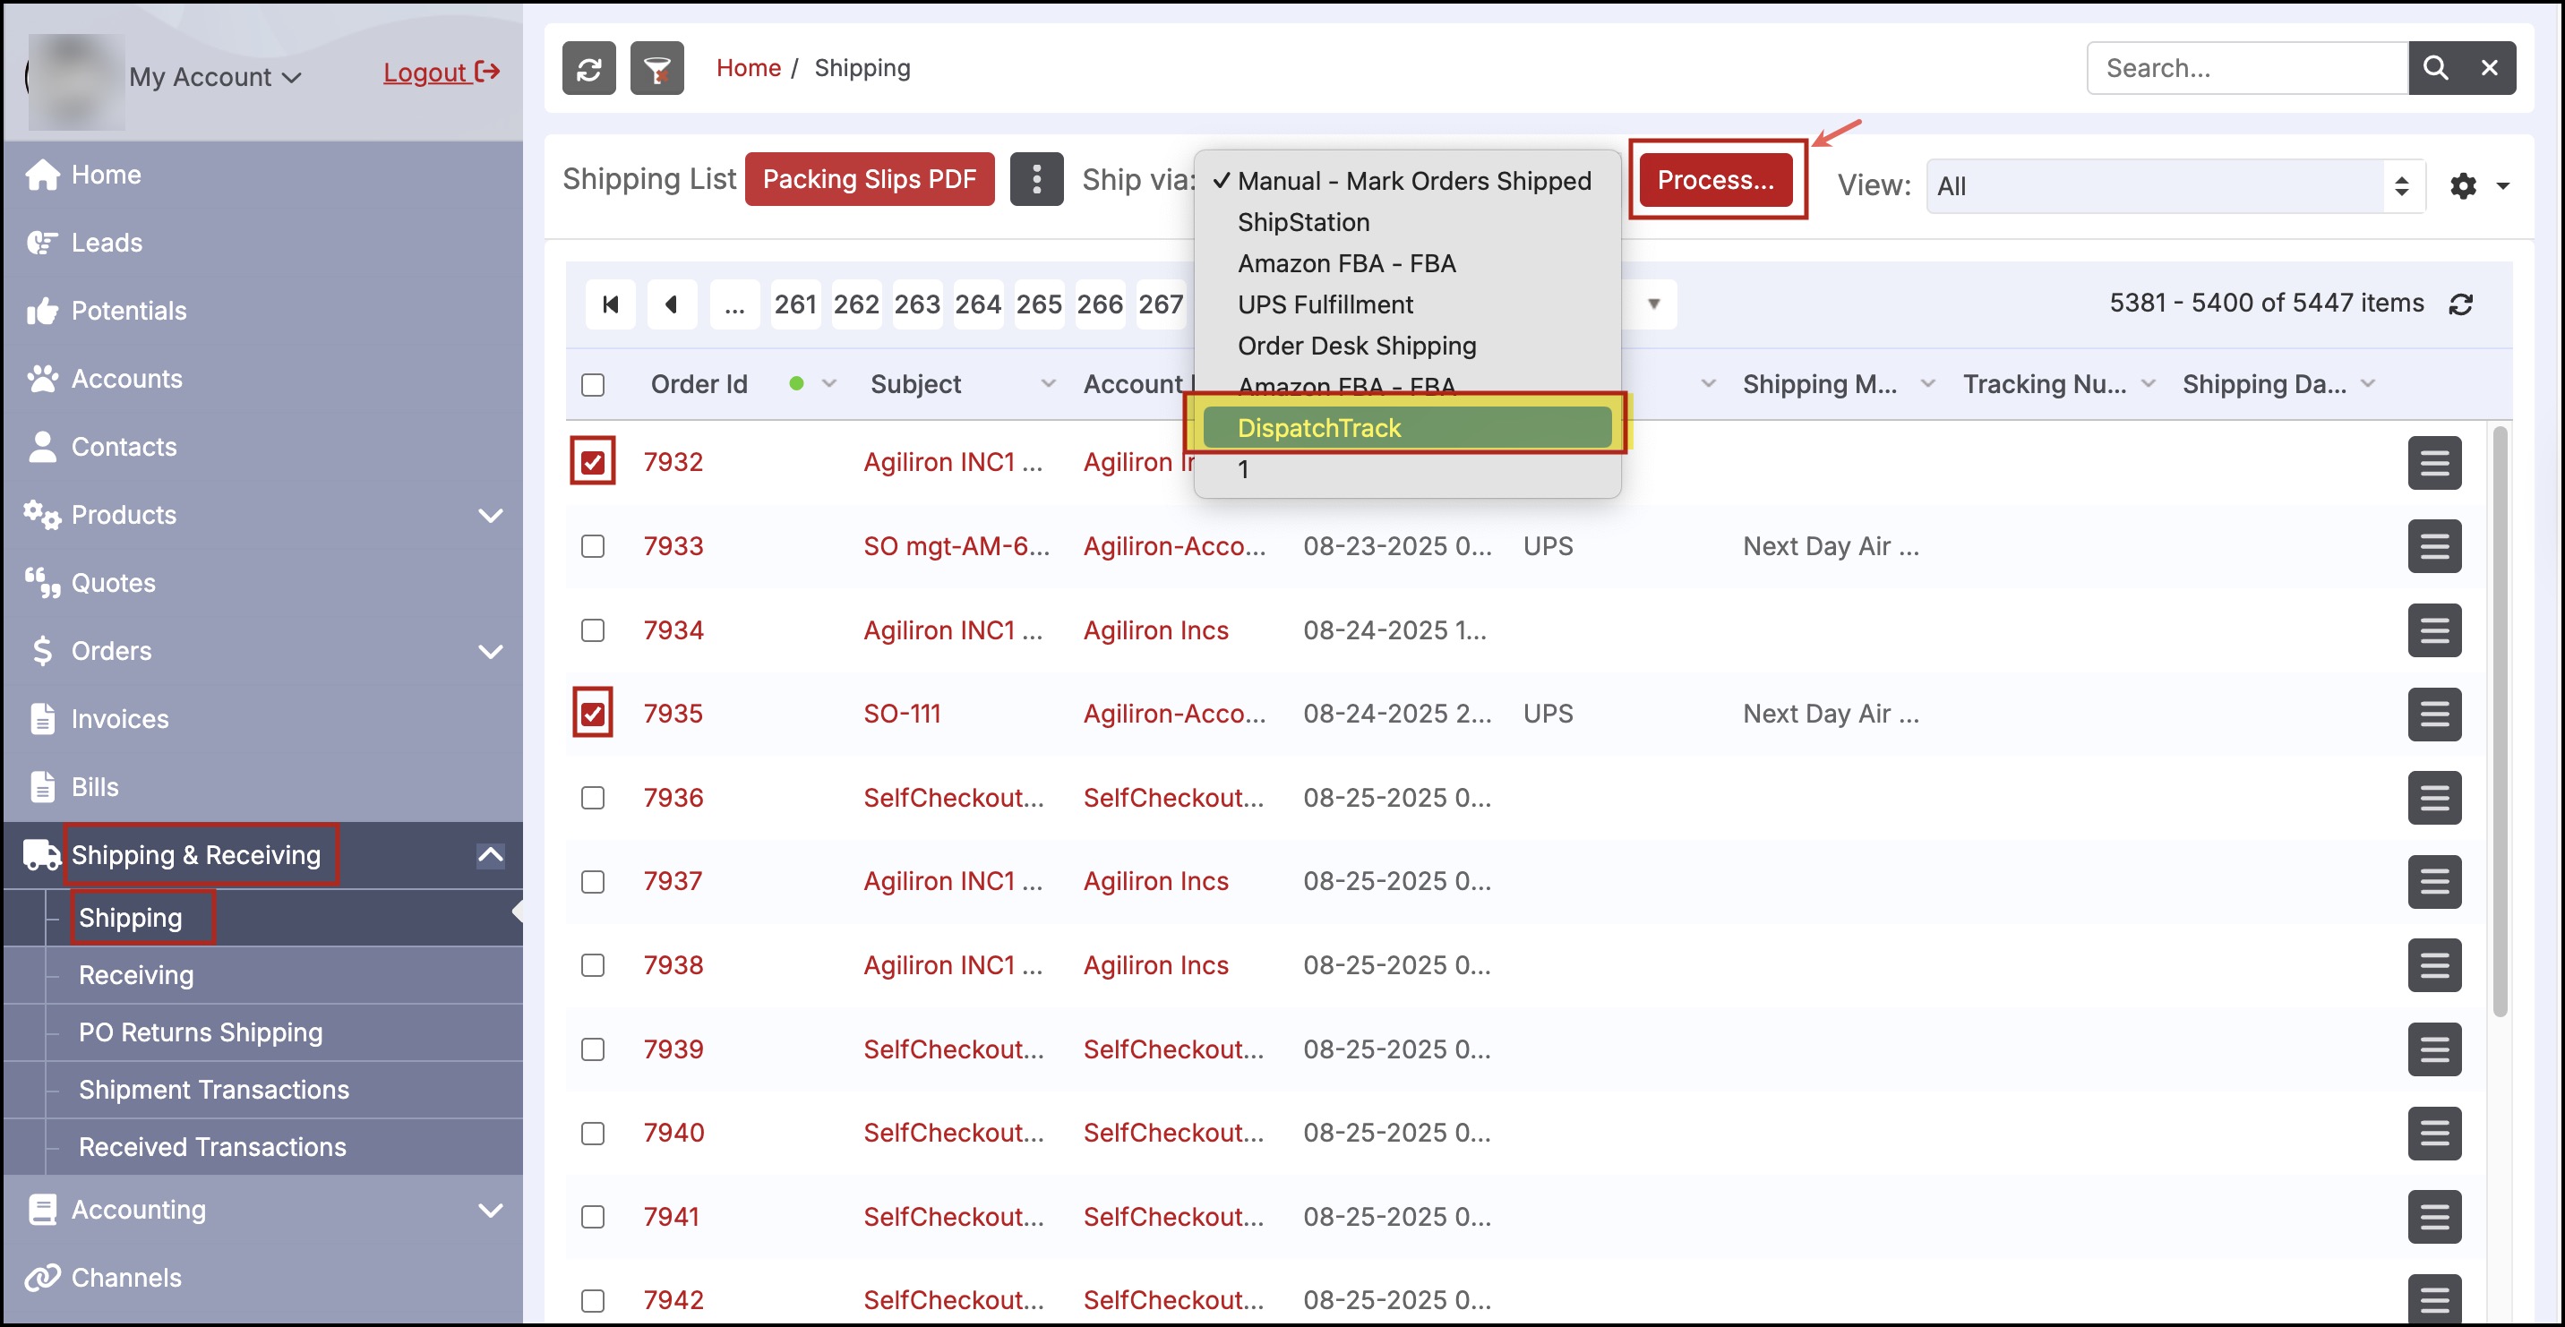
Task: Click the clear filter funnel icon
Action: 656,69
